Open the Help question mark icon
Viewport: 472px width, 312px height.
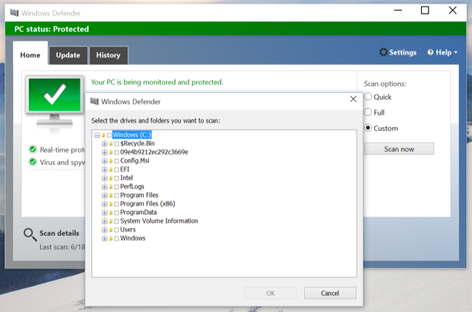431,52
